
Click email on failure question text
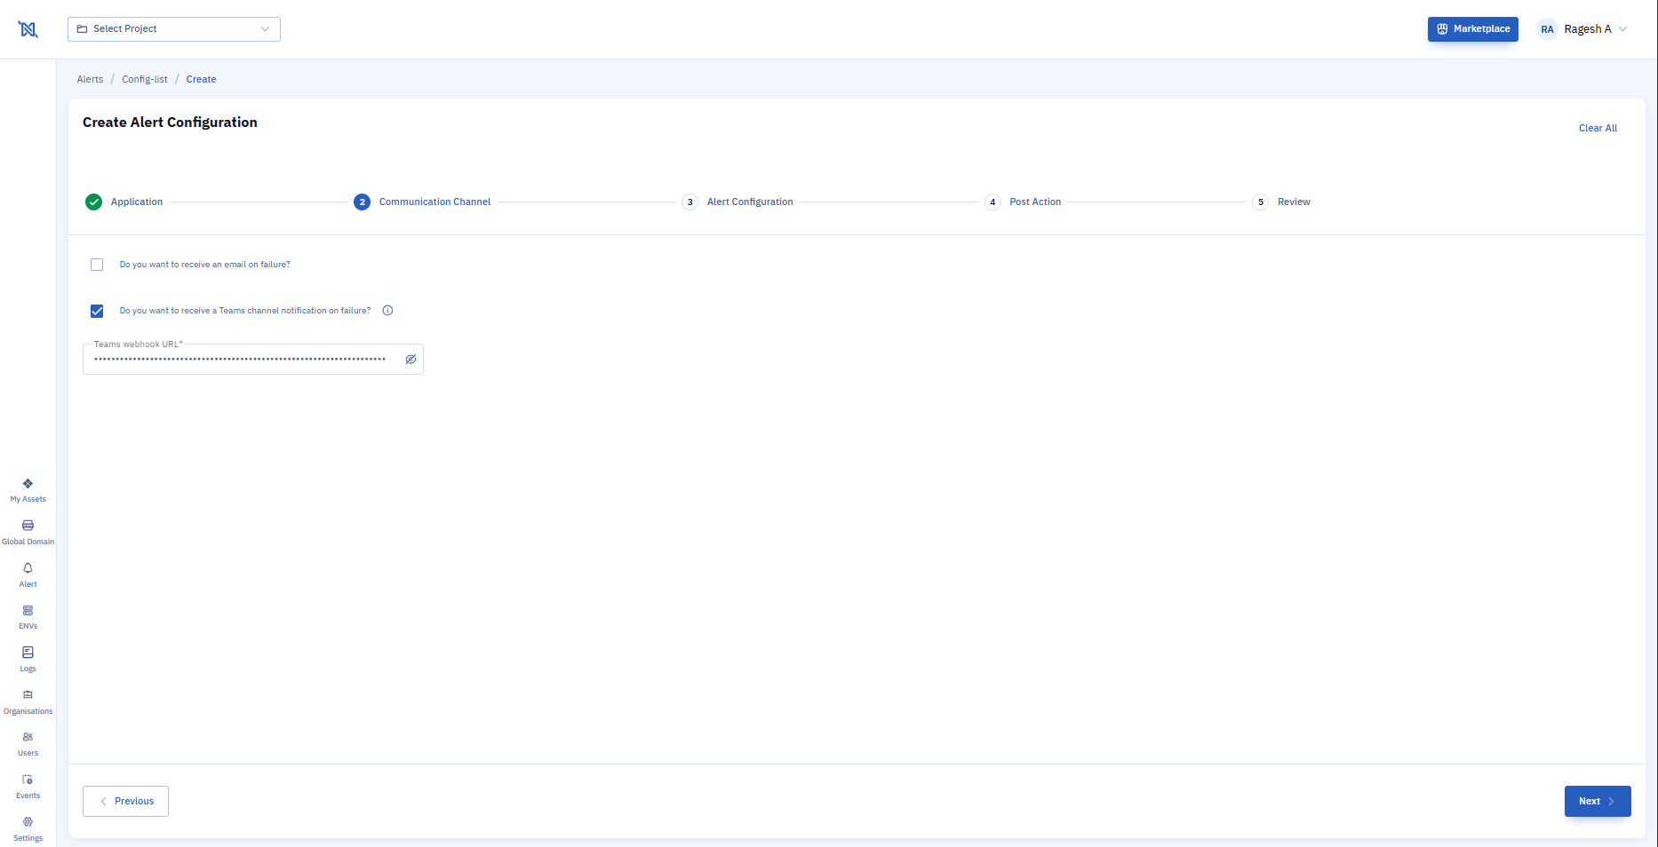205,265
